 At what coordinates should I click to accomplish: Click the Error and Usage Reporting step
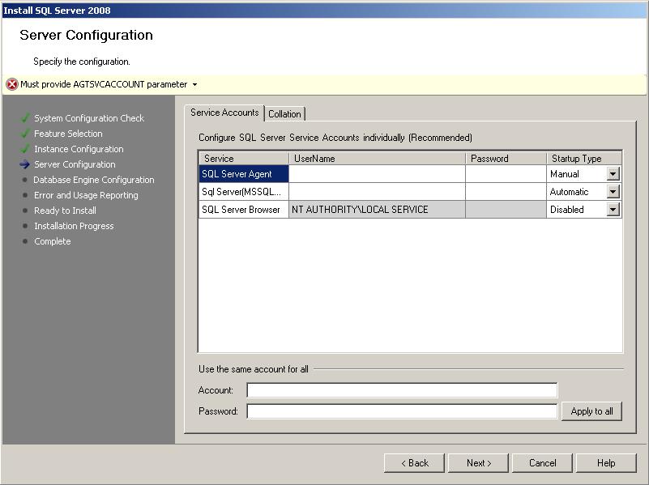point(86,195)
